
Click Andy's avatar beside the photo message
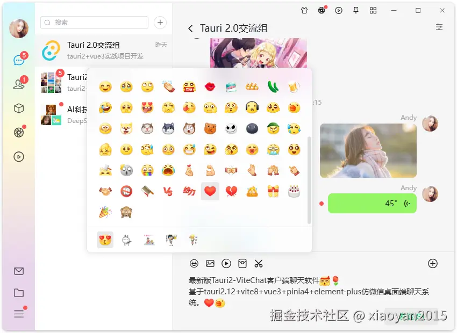[430, 124]
